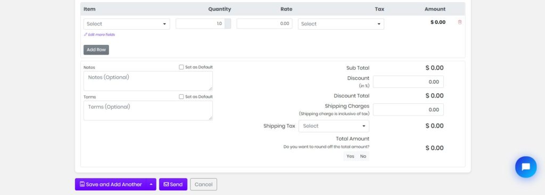The image size is (545, 195).
Task: Click the Amount column header
Action: coord(435,9)
